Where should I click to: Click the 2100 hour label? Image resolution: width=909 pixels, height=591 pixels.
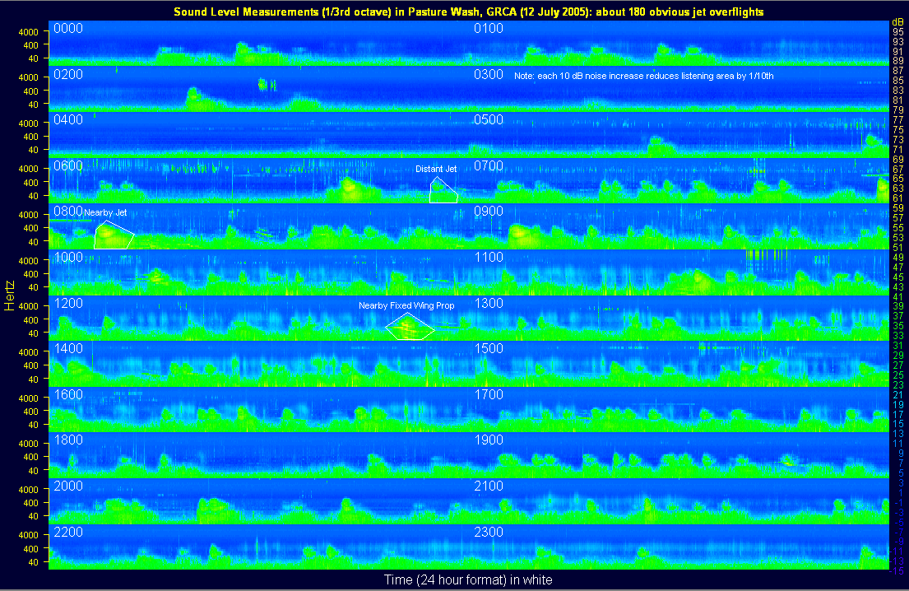pos(489,486)
